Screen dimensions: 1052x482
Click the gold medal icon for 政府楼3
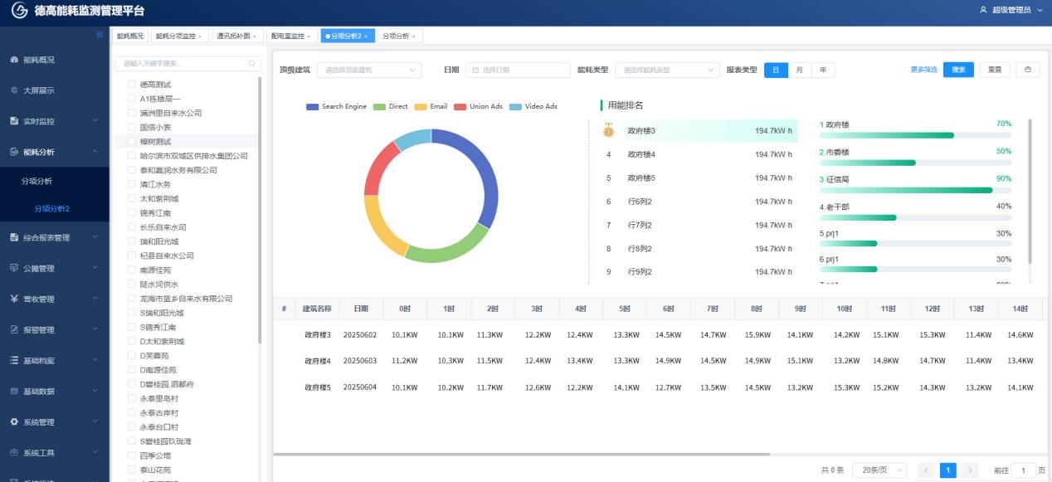[x=608, y=130]
